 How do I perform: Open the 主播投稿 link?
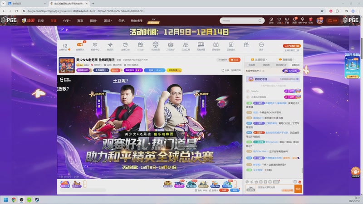tap(259, 59)
